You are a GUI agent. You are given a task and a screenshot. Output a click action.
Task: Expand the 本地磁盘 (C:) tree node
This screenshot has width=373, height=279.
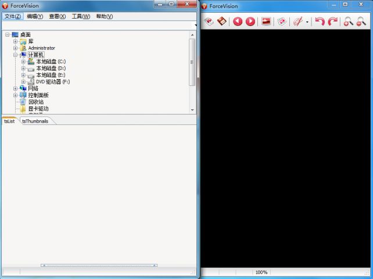click(x=23, y=62)
